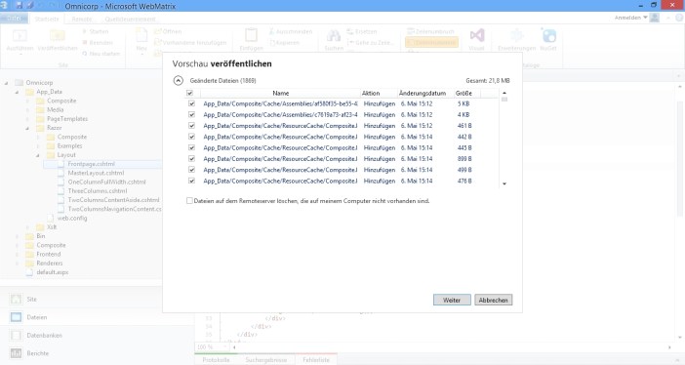Uncheck the file row sized 4 KB
685x365 pixels.
coord(192,114)
